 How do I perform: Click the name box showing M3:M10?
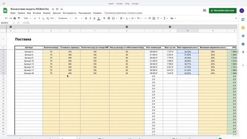[x=7, y=23]
